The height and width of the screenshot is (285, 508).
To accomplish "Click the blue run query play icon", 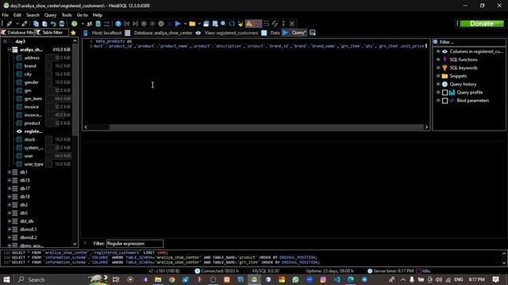I will [x=178, y=24].
